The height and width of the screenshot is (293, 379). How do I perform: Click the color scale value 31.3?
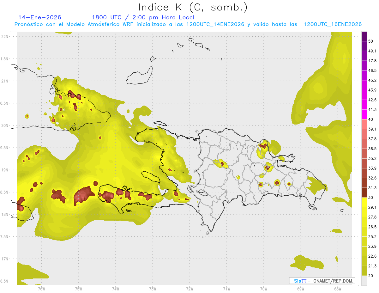pos(372,188)
